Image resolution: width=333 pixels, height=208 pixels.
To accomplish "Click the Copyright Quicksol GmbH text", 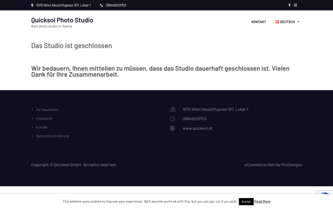I will [74, 165].
